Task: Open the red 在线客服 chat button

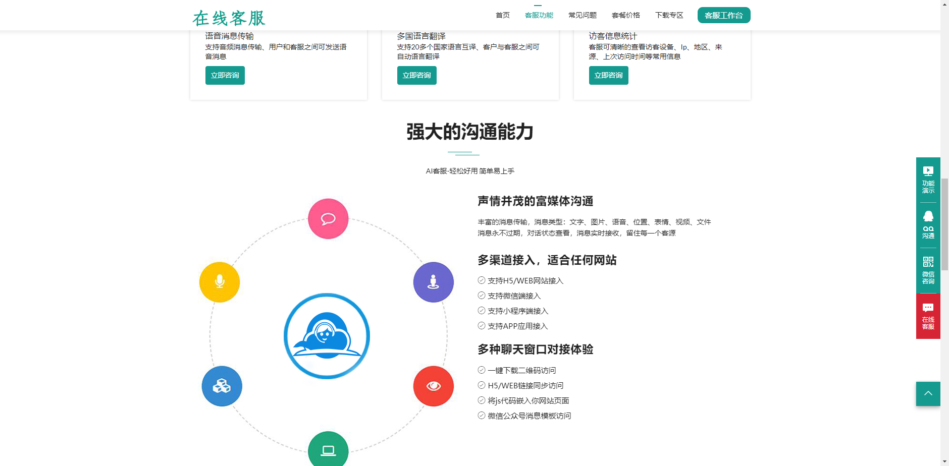Action: pos(928,316)
